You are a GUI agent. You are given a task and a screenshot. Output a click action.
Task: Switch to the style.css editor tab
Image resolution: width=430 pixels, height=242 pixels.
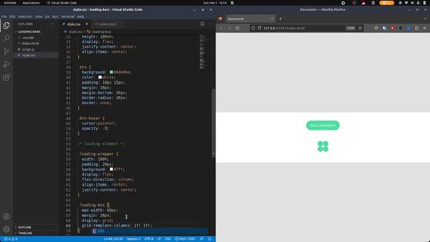point(73,24)
